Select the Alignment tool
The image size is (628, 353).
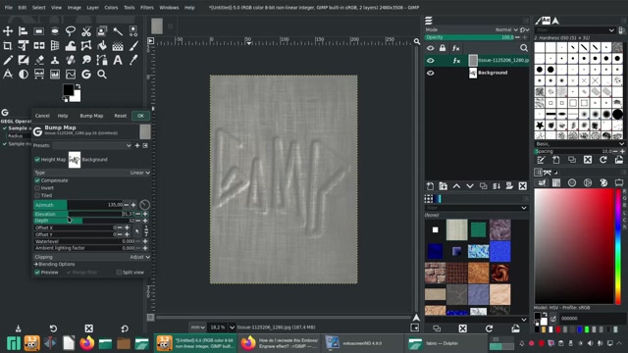pyautogui.click(x=24, y=31)
